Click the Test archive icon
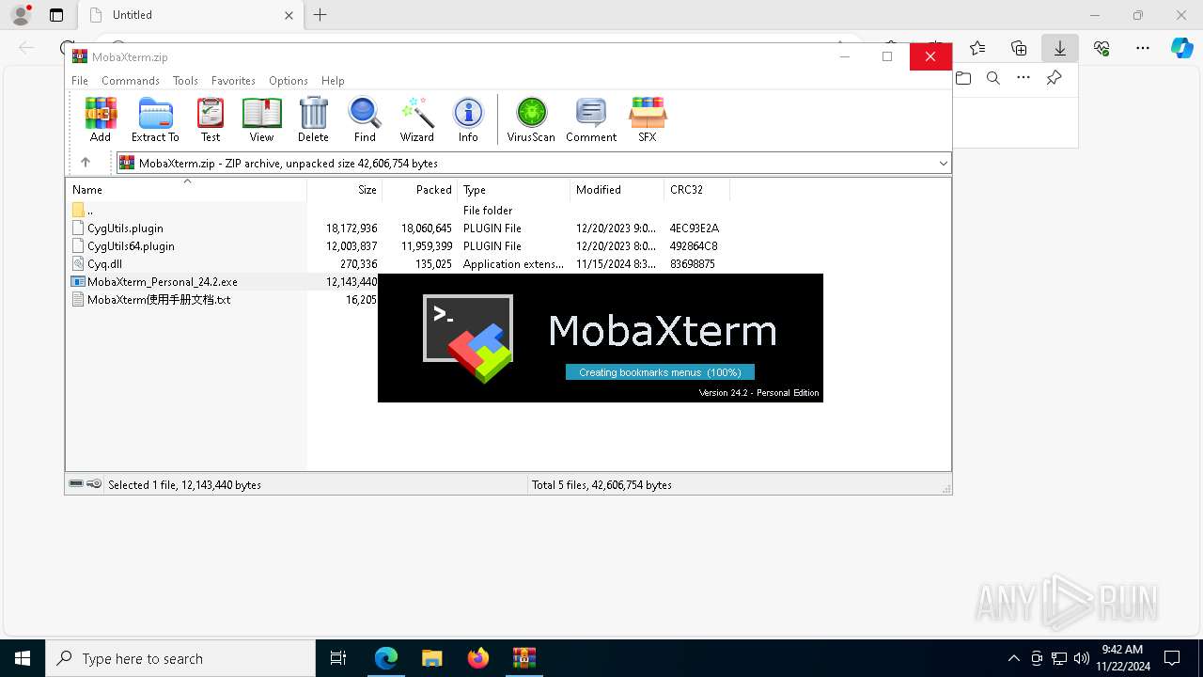This screenshot has width=1203, height=677. (211, 119)
